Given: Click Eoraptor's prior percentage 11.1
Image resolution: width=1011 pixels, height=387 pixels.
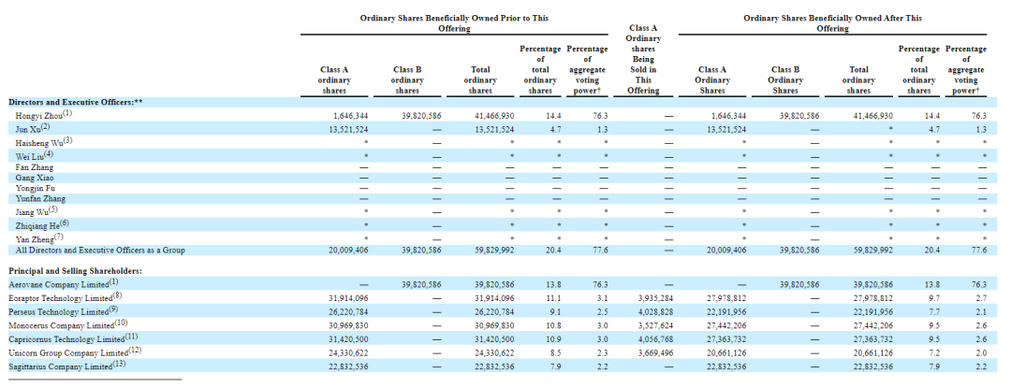Looking at the screenshot, I should point(554,298).
